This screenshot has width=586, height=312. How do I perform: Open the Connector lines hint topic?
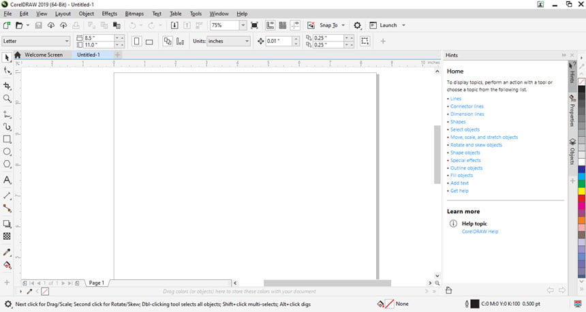[x=467, y=106]
